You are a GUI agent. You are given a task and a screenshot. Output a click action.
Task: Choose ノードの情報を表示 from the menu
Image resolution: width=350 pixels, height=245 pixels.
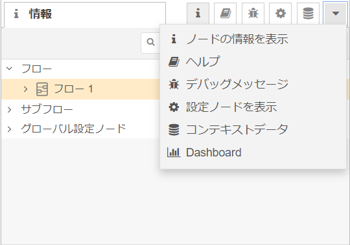[253, 39]
